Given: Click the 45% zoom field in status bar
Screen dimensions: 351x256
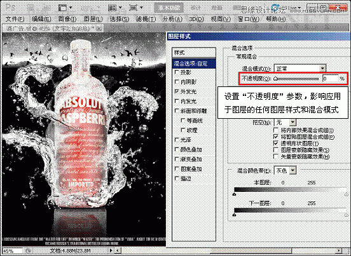Looking at the screenshot, I should (x=12, y=251).
